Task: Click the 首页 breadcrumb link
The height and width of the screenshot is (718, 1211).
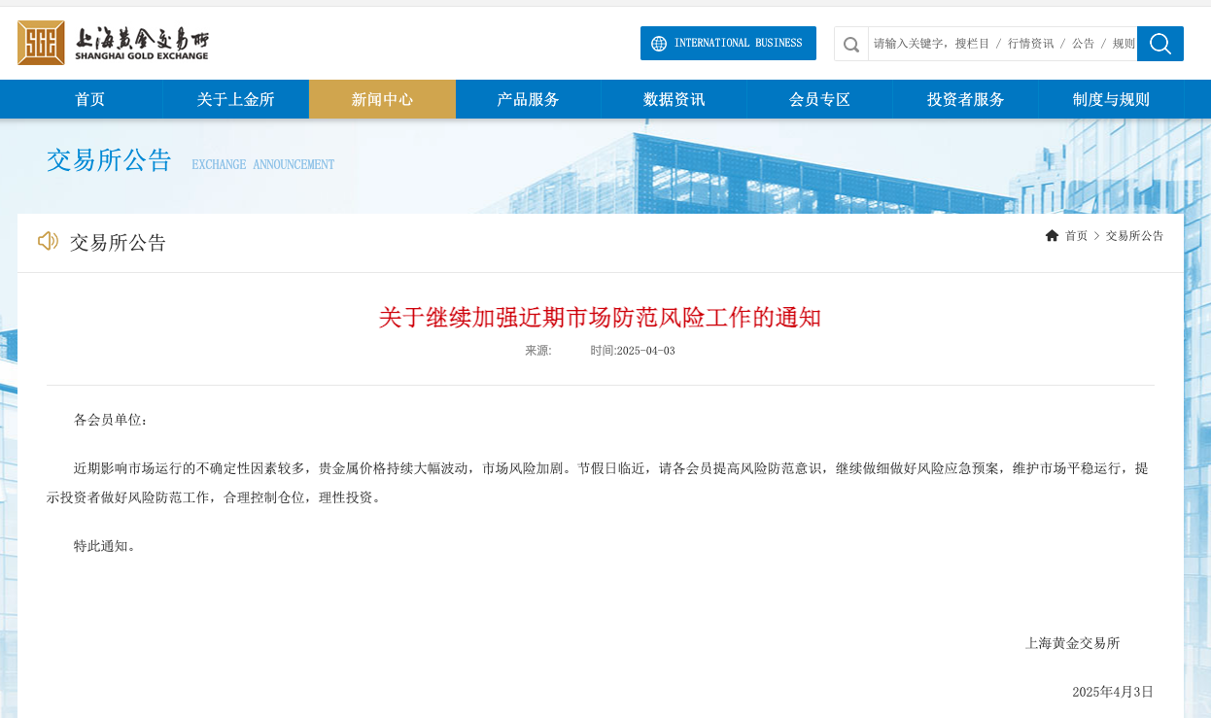Action: tap(1076, 236)
